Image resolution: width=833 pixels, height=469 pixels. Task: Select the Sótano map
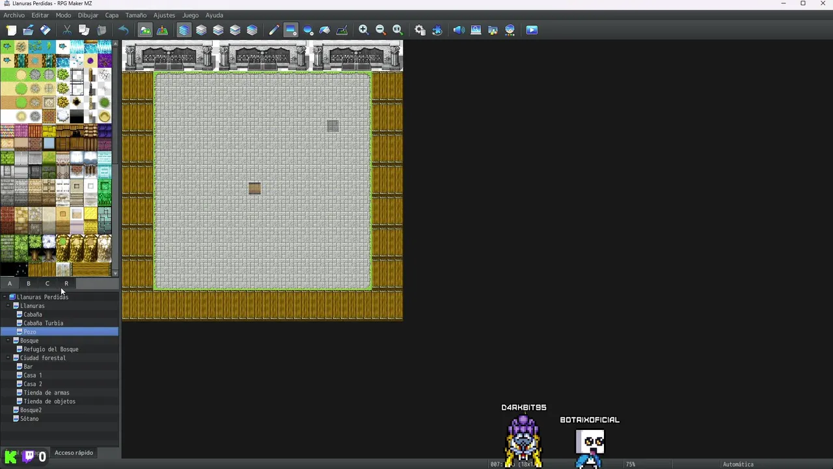[29, 419]
